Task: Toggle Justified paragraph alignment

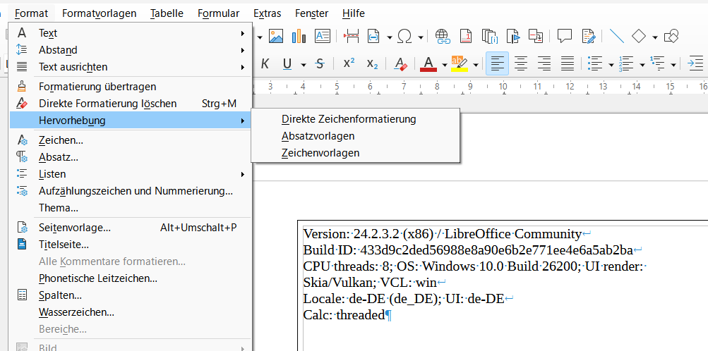Action: pos(568,64)
